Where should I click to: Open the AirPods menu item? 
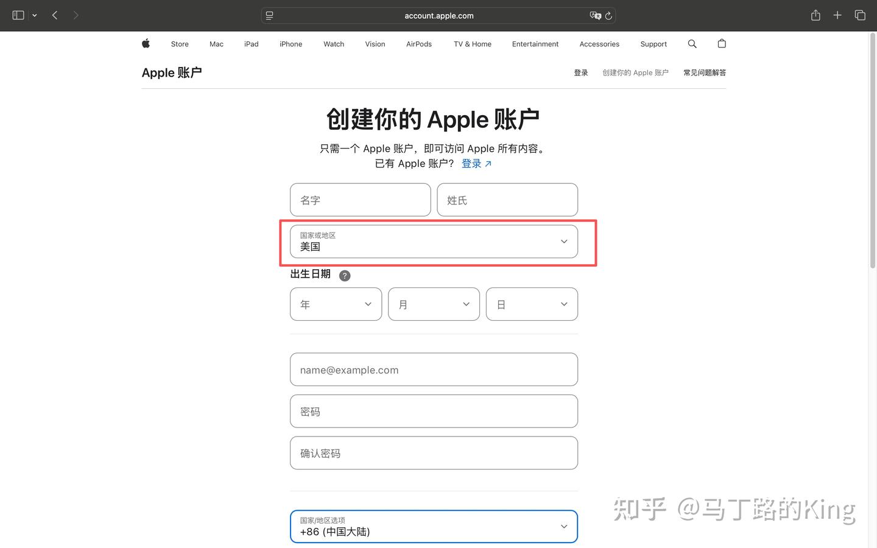[x=419, y=44]
